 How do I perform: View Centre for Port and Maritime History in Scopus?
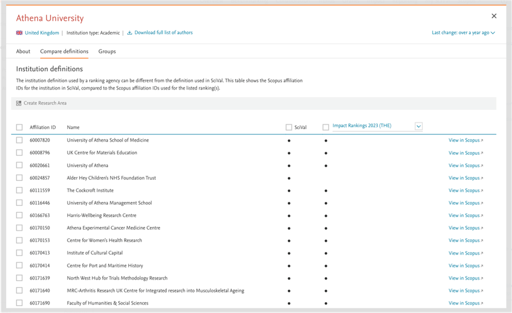click(x=465, y=266)
